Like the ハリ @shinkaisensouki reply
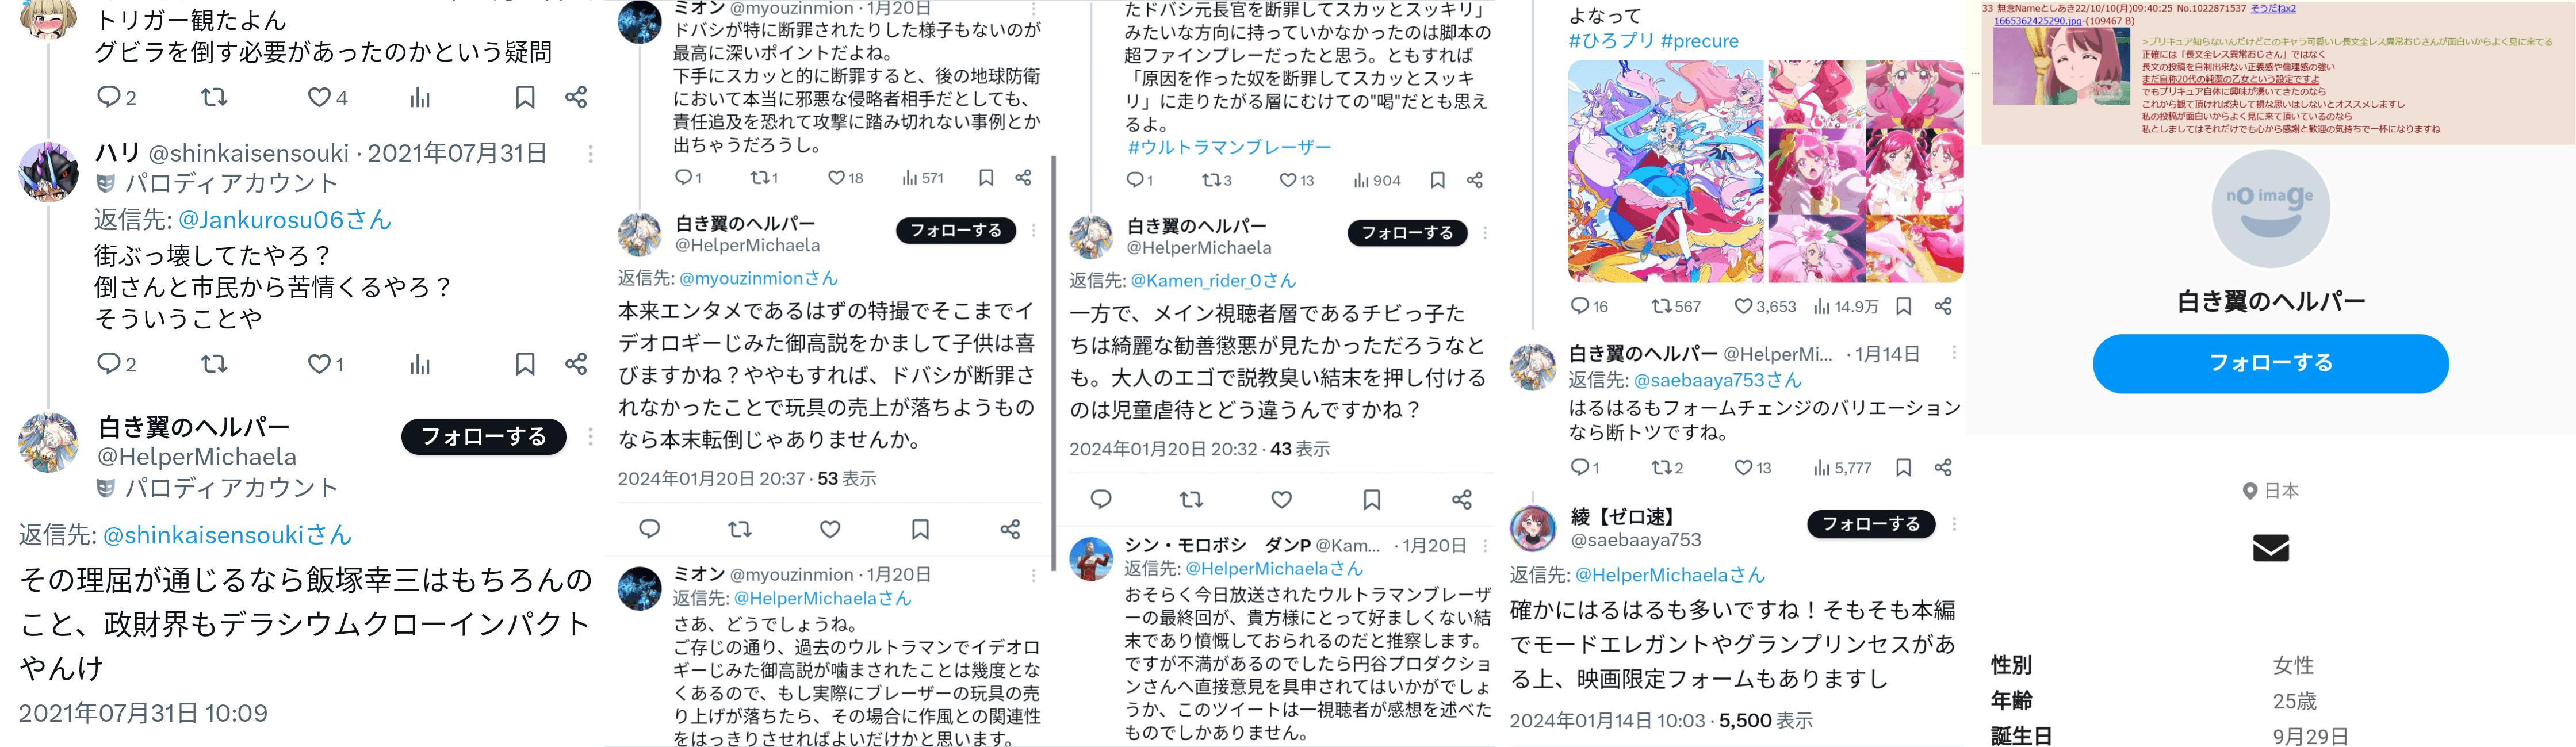Viewport: 2576px width, 747px height. pyautogui.click(x=326, y=364)
